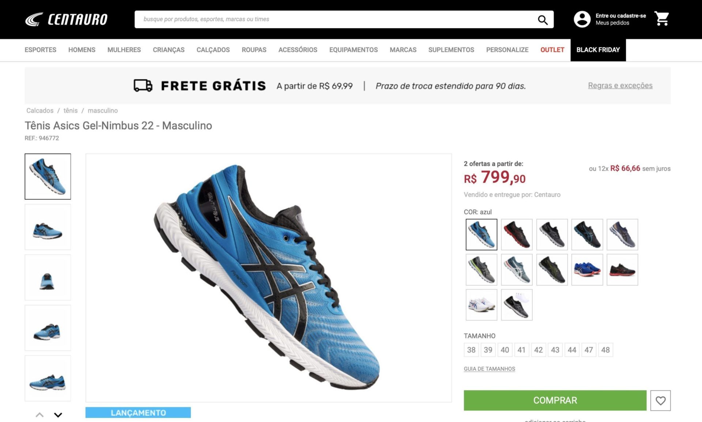The image size is (702, 422).
Task: Click the Centauro logo
Action: coord(66,19)
